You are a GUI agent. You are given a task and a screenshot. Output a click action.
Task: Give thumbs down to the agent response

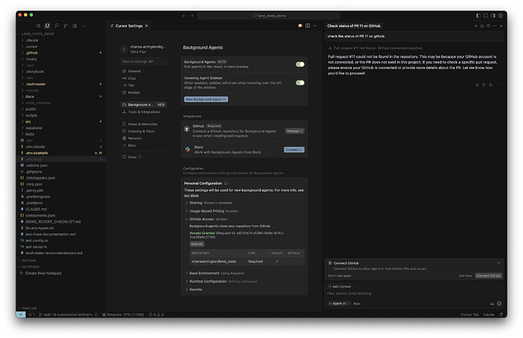pyautogui.click(x=484, y=85)
